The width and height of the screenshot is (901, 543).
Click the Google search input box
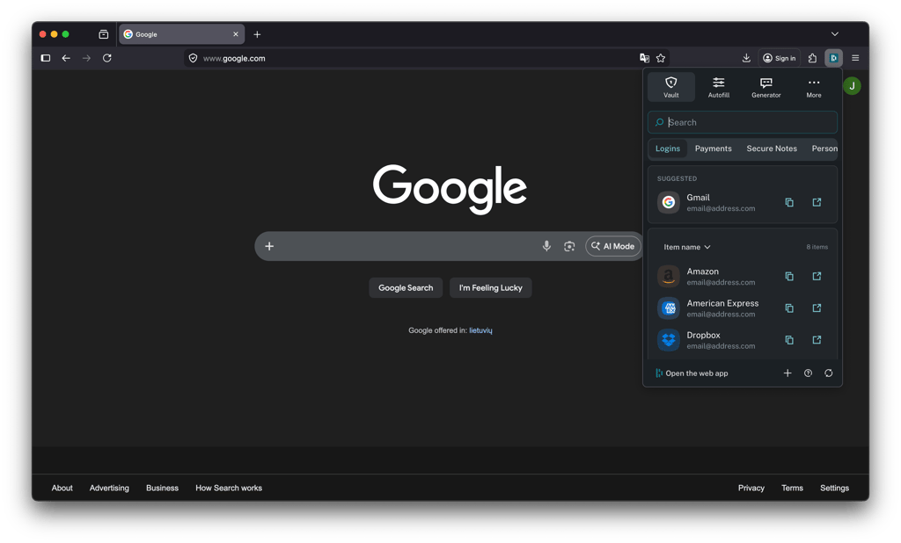(448, 246)
